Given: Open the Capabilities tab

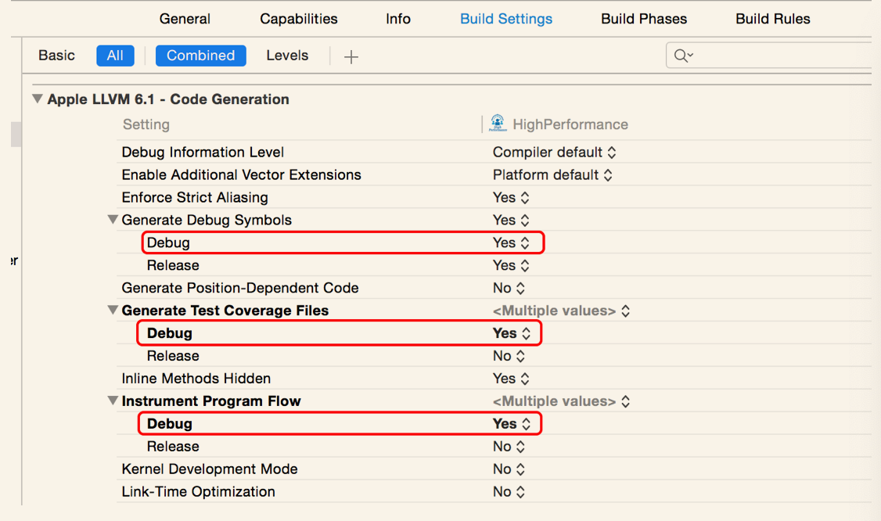Looking at the screenshot, I should [x=298, y=18].
